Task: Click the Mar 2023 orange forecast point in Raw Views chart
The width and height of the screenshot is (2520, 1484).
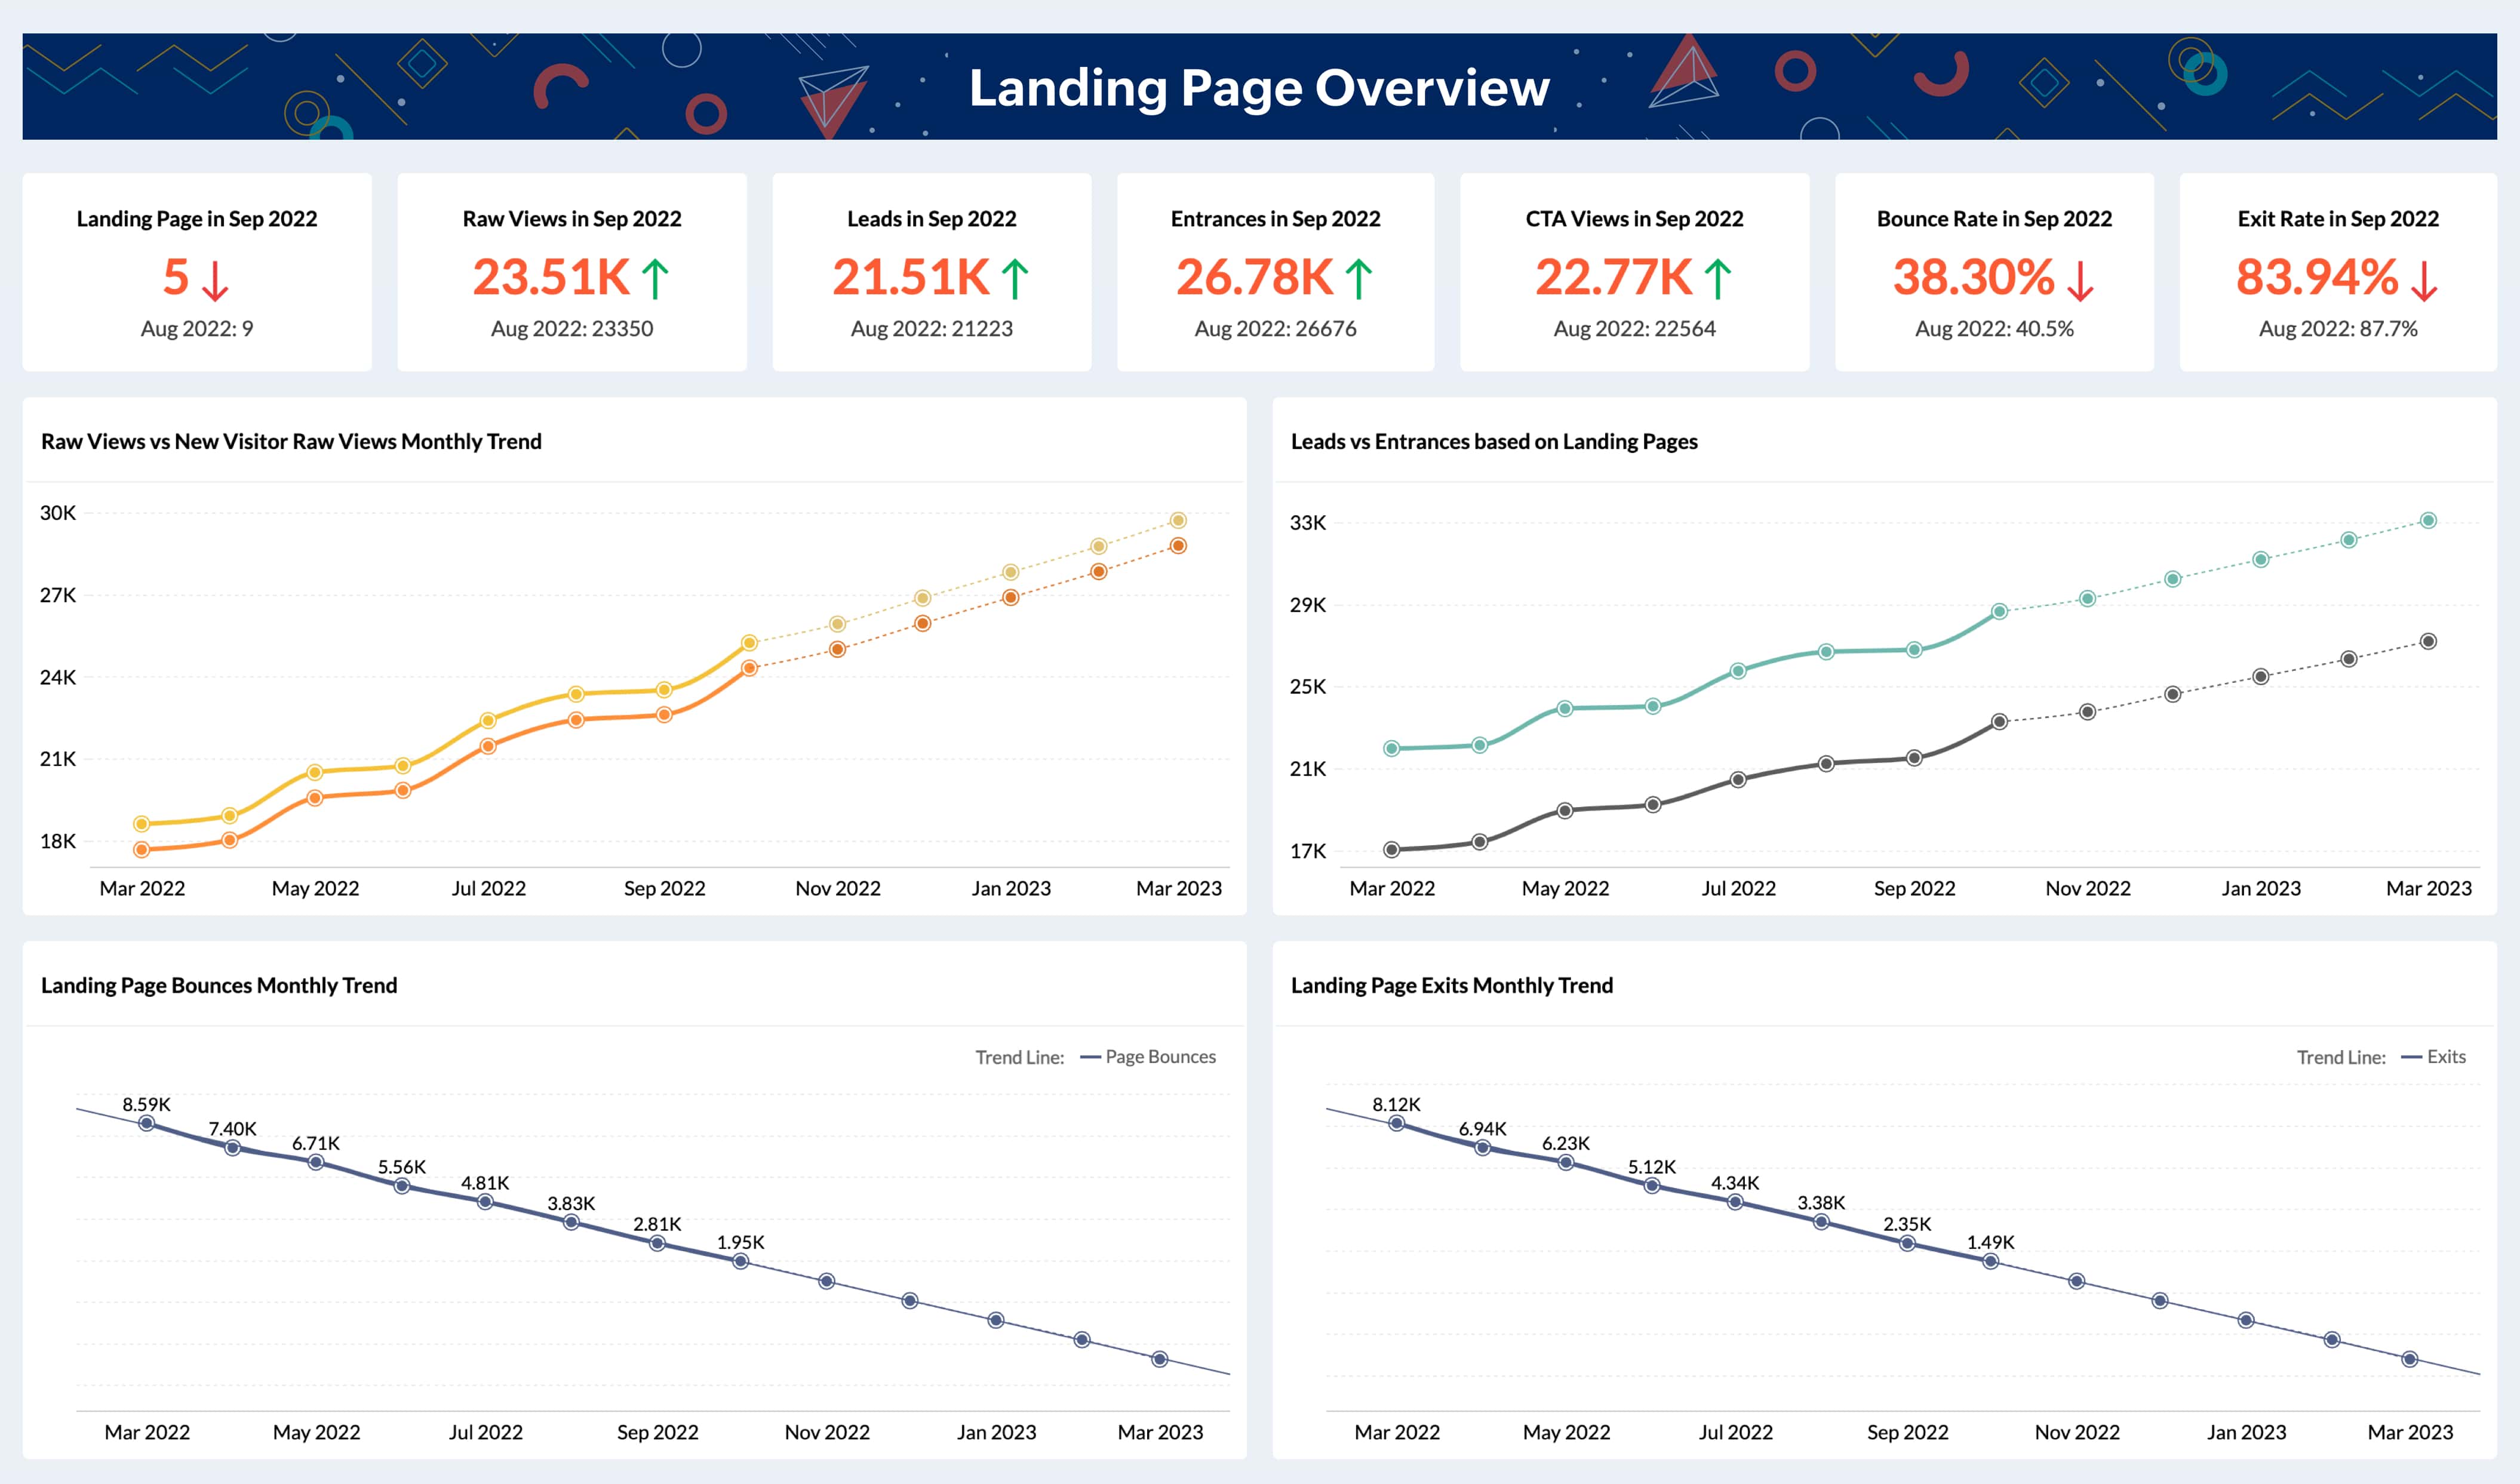Action: tap(1178, 546)
